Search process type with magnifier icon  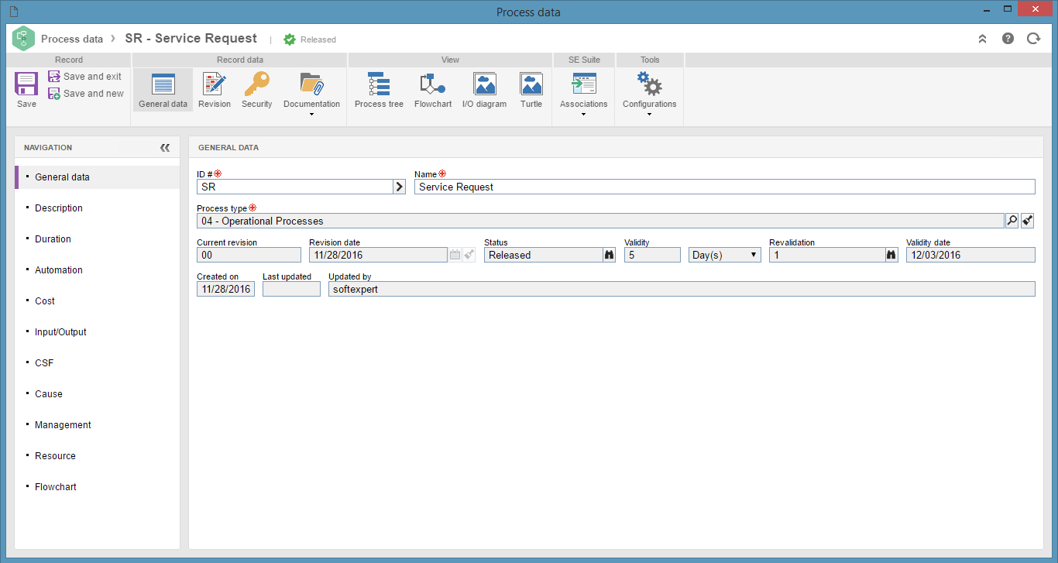point(1012,221)
